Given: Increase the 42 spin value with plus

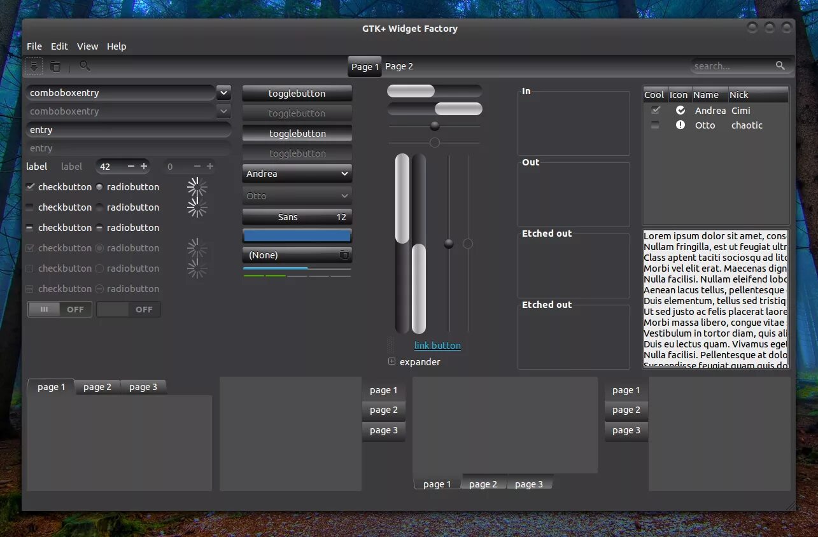Looking at the screenshot, I should pyautogui.click(x=144, y=167).
